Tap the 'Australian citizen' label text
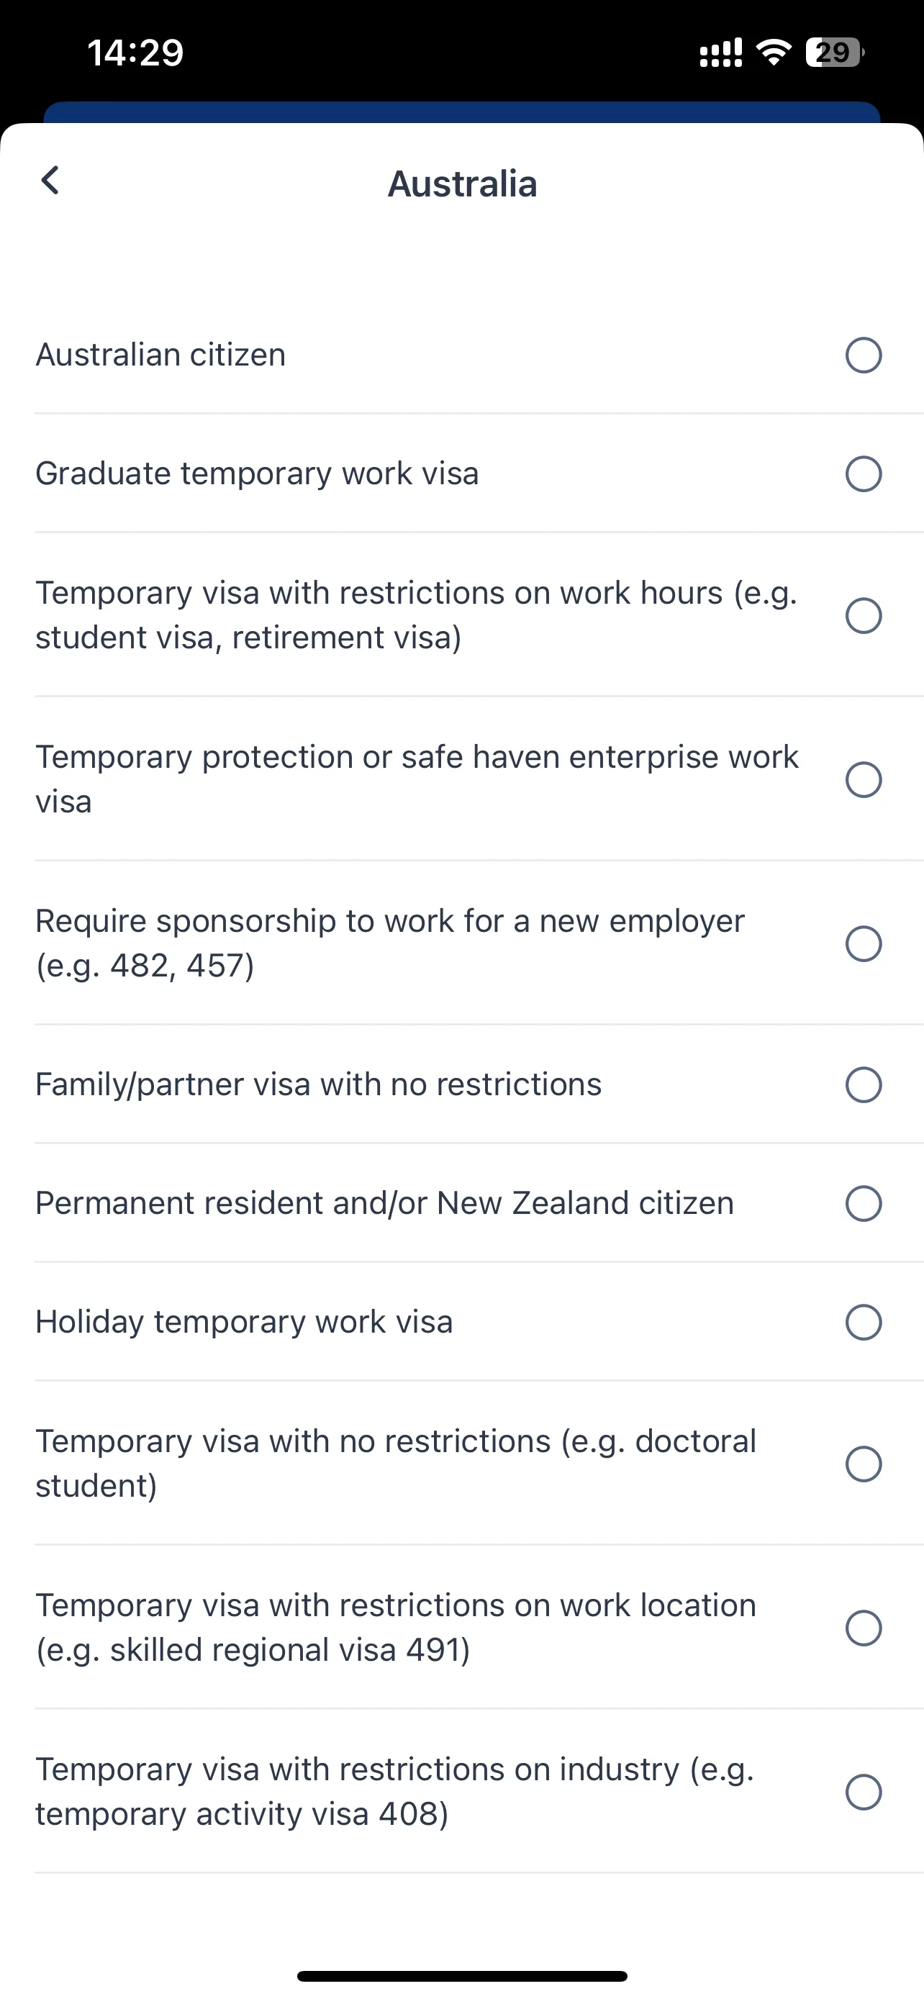 [160, 355]
